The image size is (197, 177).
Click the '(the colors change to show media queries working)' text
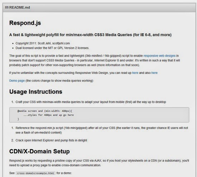tap(59, 81)
